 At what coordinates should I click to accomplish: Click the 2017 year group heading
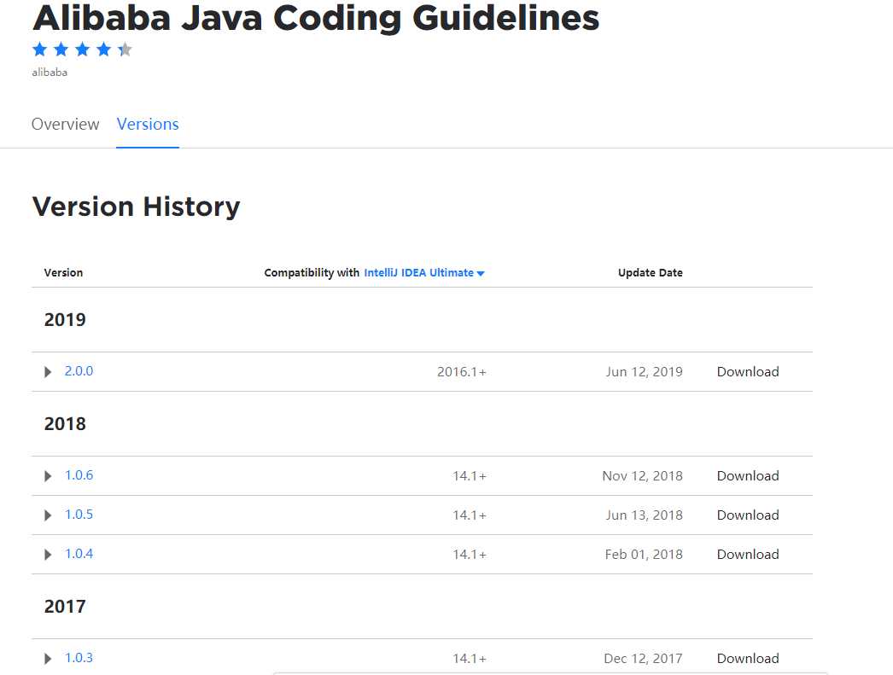click(65, 607)
